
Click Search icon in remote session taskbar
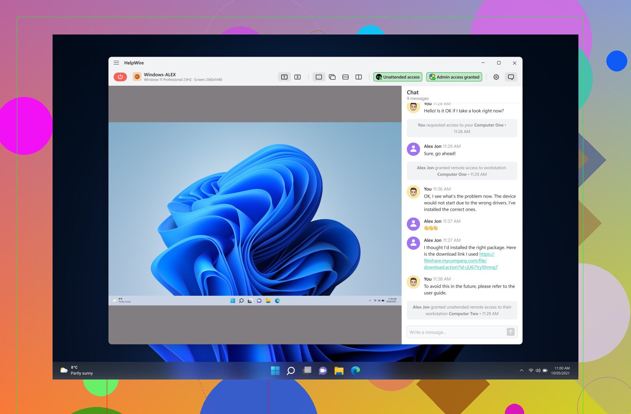241,301
